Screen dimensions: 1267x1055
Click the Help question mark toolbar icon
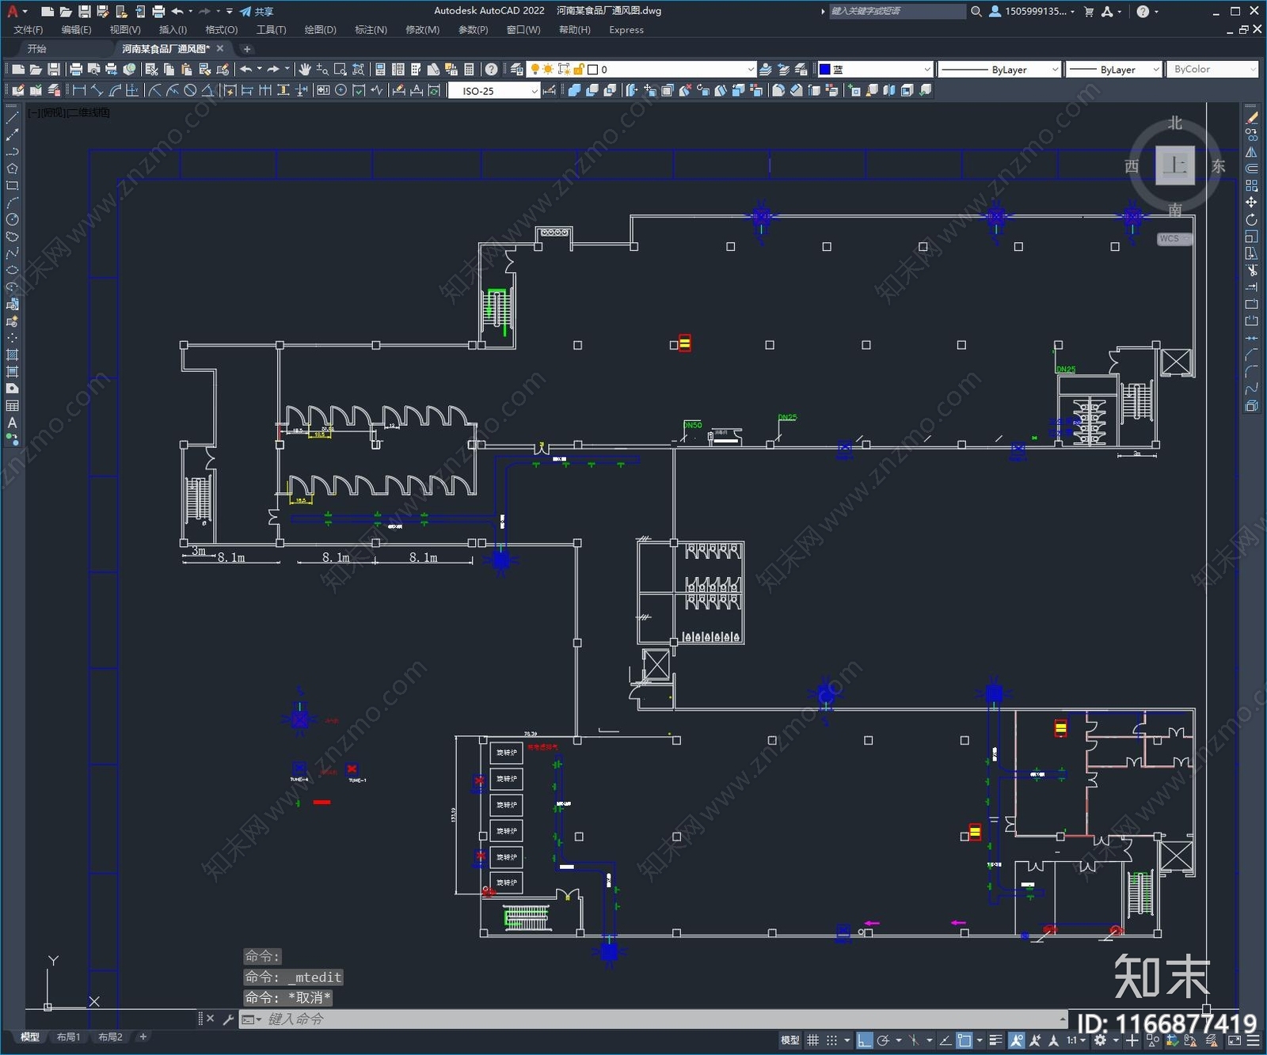pos(492,70)
